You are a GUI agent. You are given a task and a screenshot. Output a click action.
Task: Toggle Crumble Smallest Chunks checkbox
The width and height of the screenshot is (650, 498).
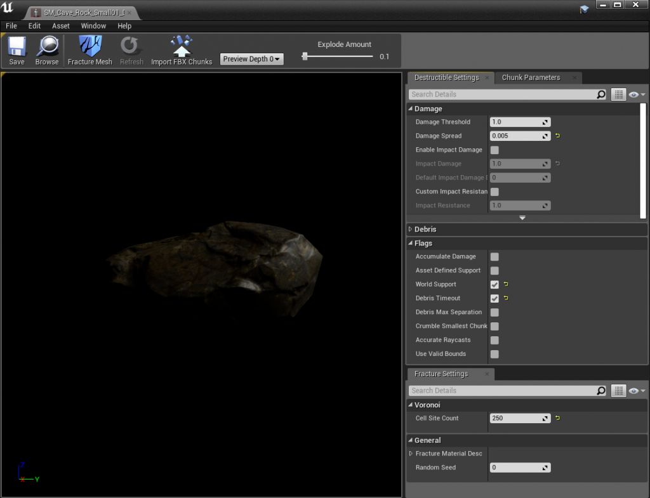tap(494, 327)
